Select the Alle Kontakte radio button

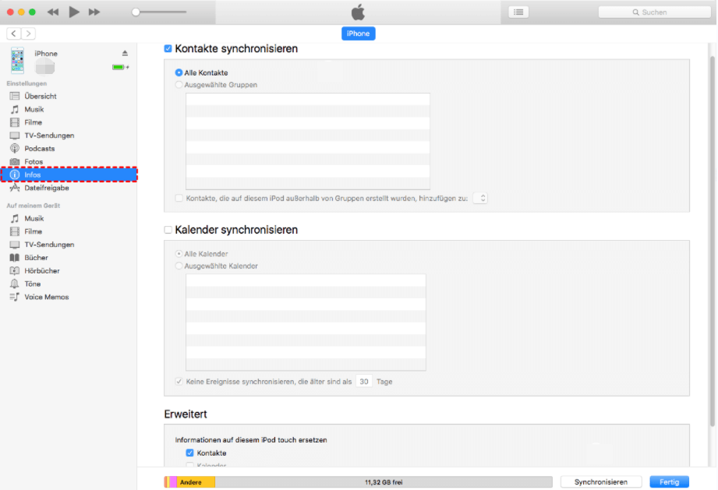point(179,72)
